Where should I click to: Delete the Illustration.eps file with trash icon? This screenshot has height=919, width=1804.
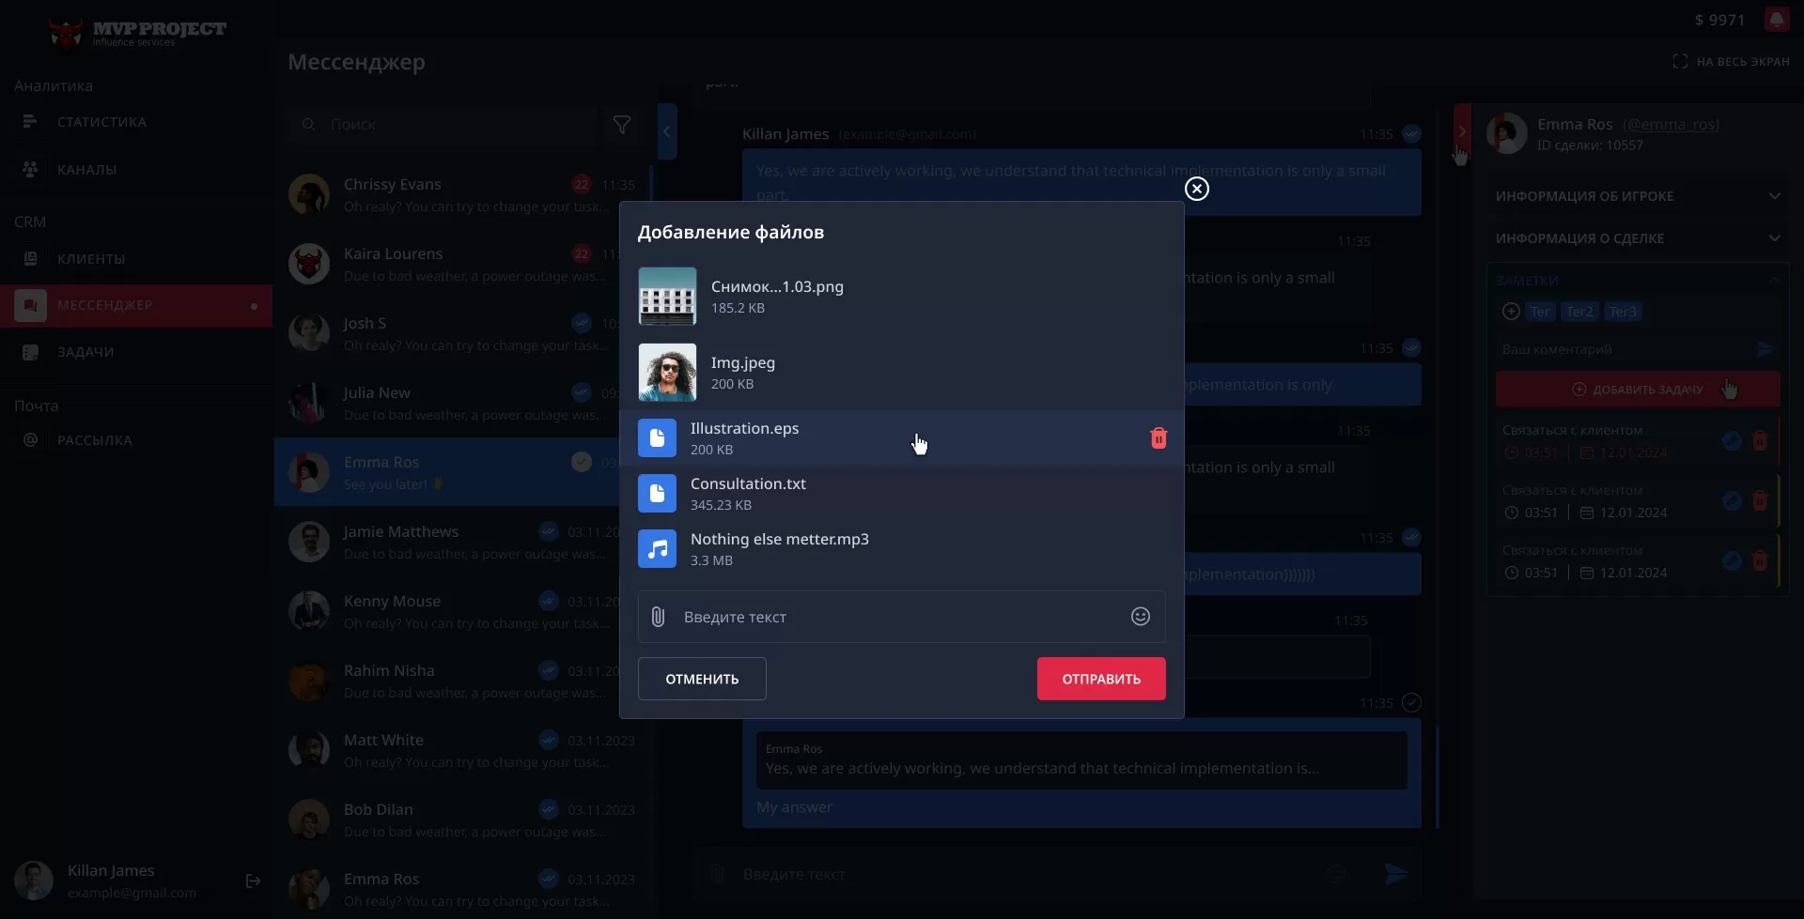pyautogui.click(x=1159, y=437)
